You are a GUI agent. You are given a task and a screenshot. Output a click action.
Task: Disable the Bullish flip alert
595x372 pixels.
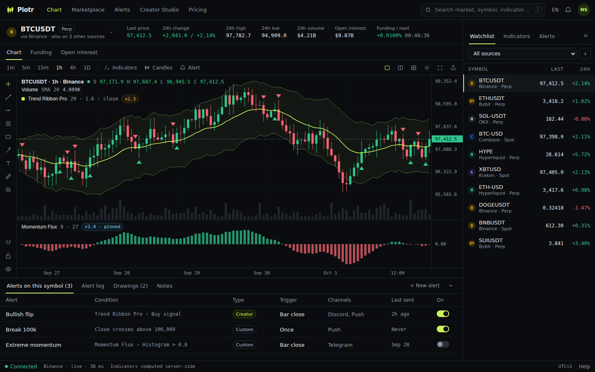(x=443, y=314)
